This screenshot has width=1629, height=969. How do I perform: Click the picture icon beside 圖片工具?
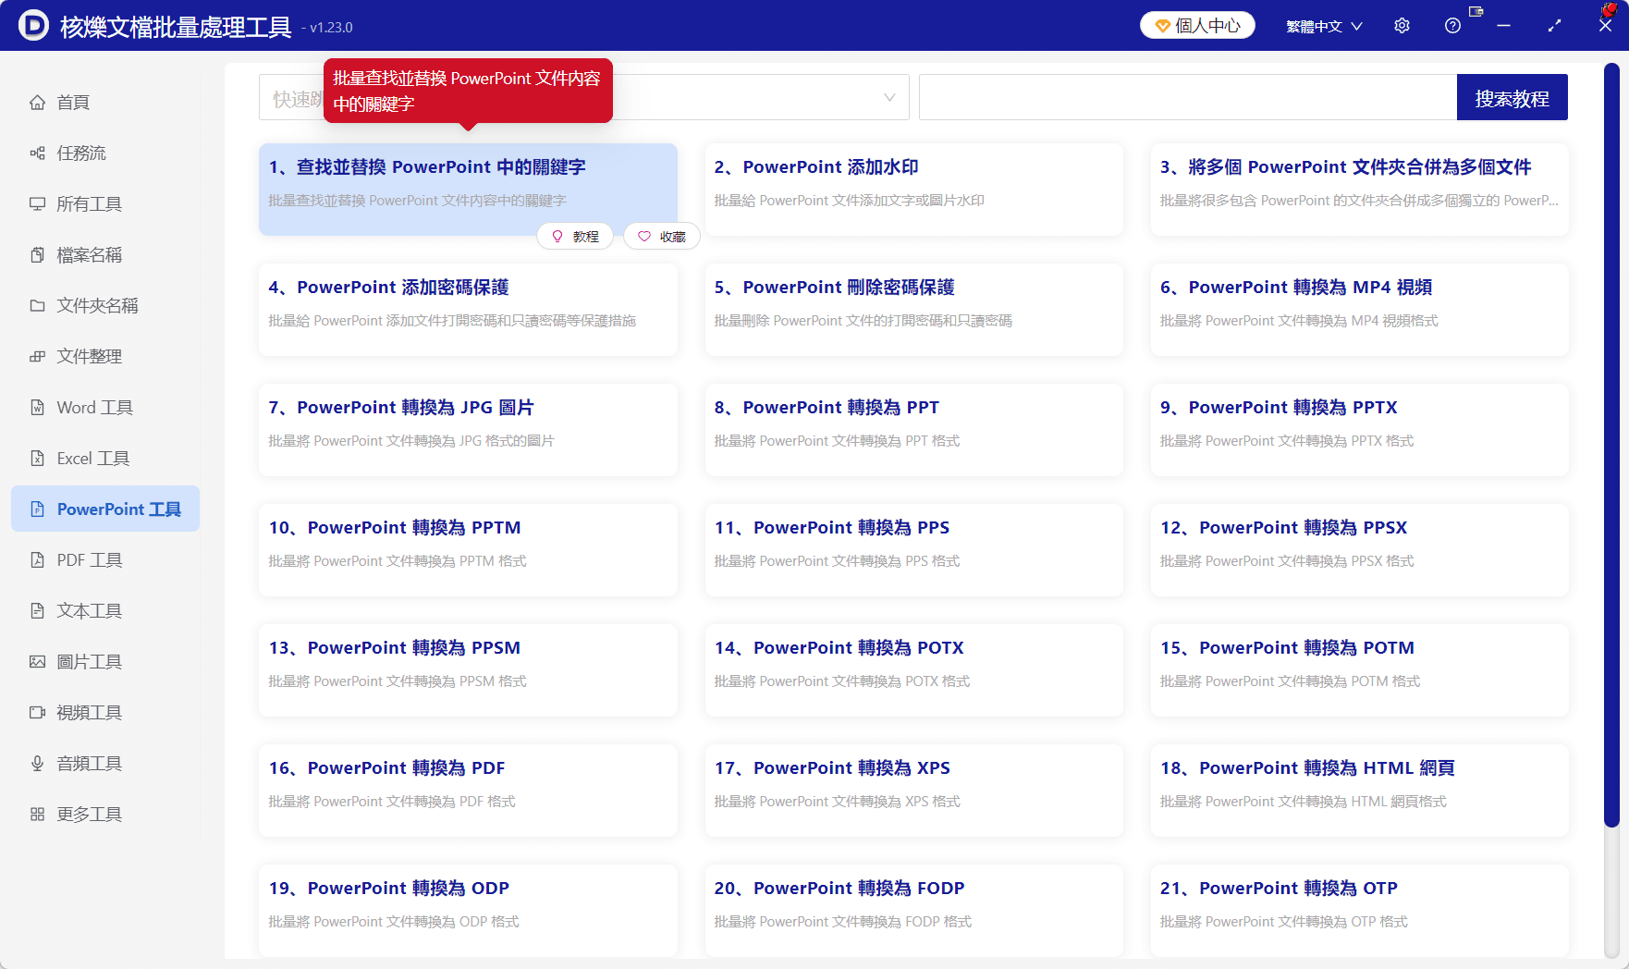coord(37,662)
